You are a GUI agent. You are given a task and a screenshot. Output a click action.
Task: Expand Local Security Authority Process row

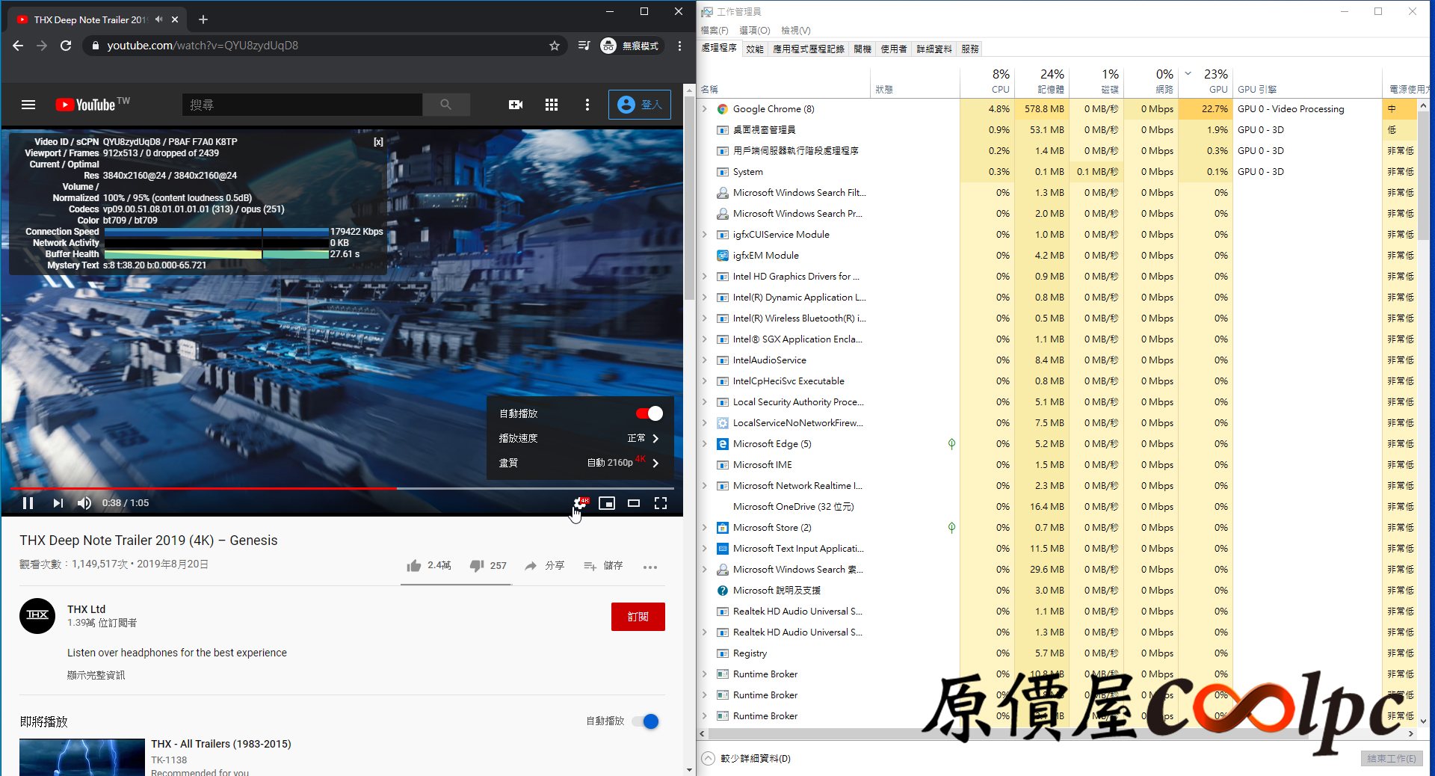coord(705,402)
